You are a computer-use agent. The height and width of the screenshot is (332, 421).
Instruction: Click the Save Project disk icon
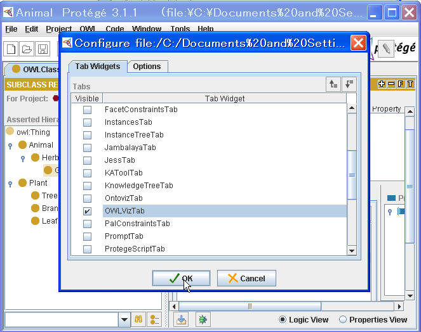43,49
